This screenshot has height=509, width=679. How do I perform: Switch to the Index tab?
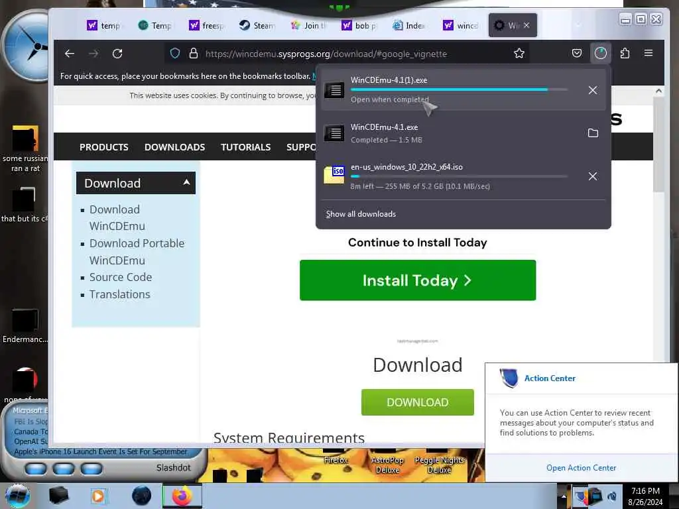pyautogui.click(x=408, y=26)
